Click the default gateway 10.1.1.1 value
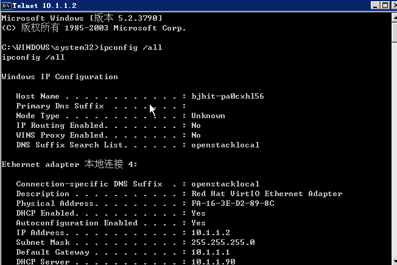397x265 pixels. point(210,252)
